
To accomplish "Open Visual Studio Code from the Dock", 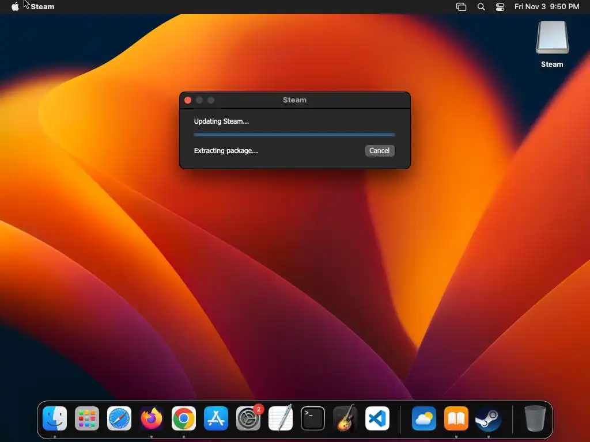I will coord(377,418).
